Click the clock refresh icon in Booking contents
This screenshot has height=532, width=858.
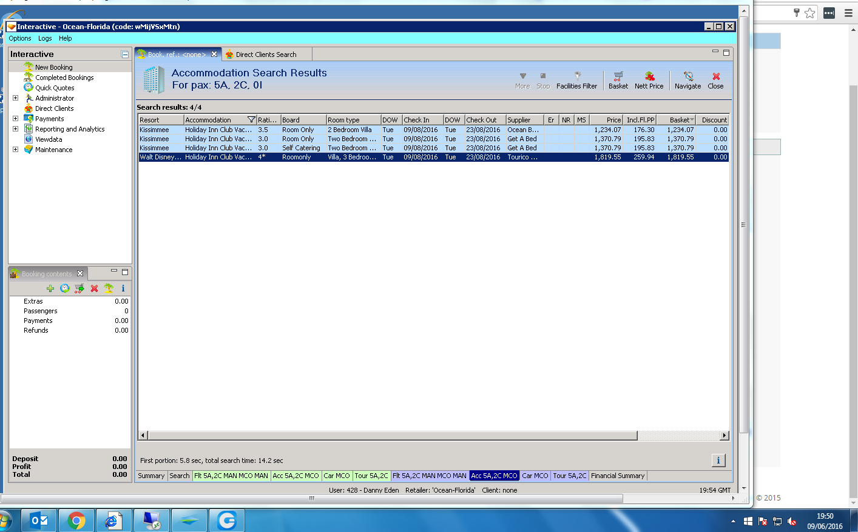[65, 288]
